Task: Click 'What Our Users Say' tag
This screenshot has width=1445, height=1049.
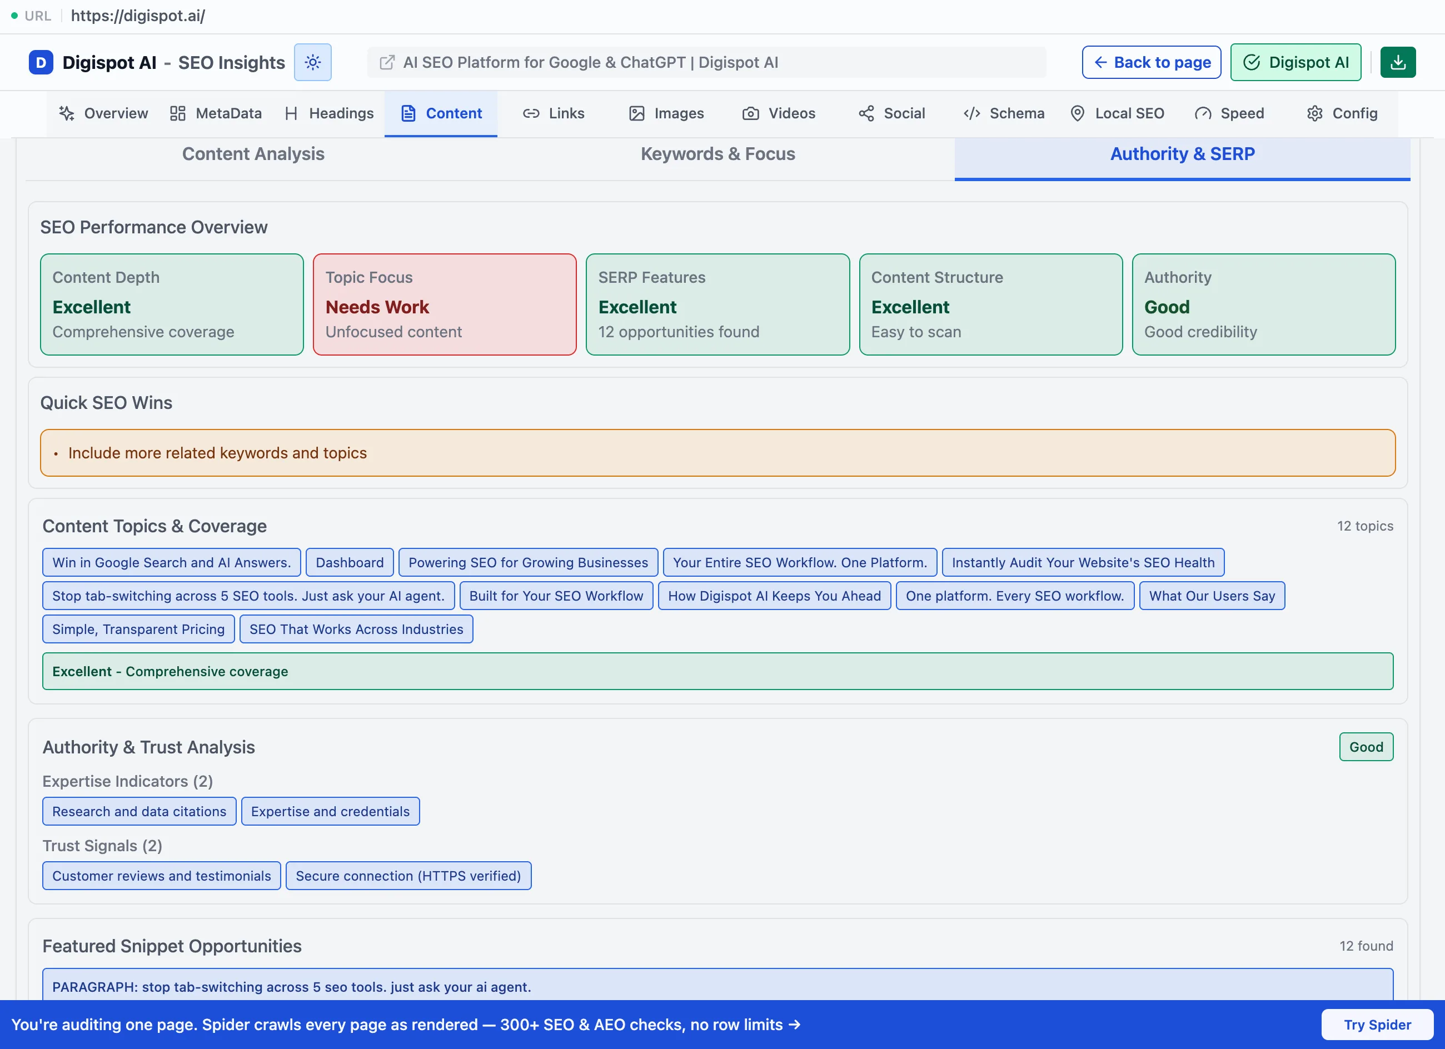Action: pyautogui.click(x=1212, y=596)
